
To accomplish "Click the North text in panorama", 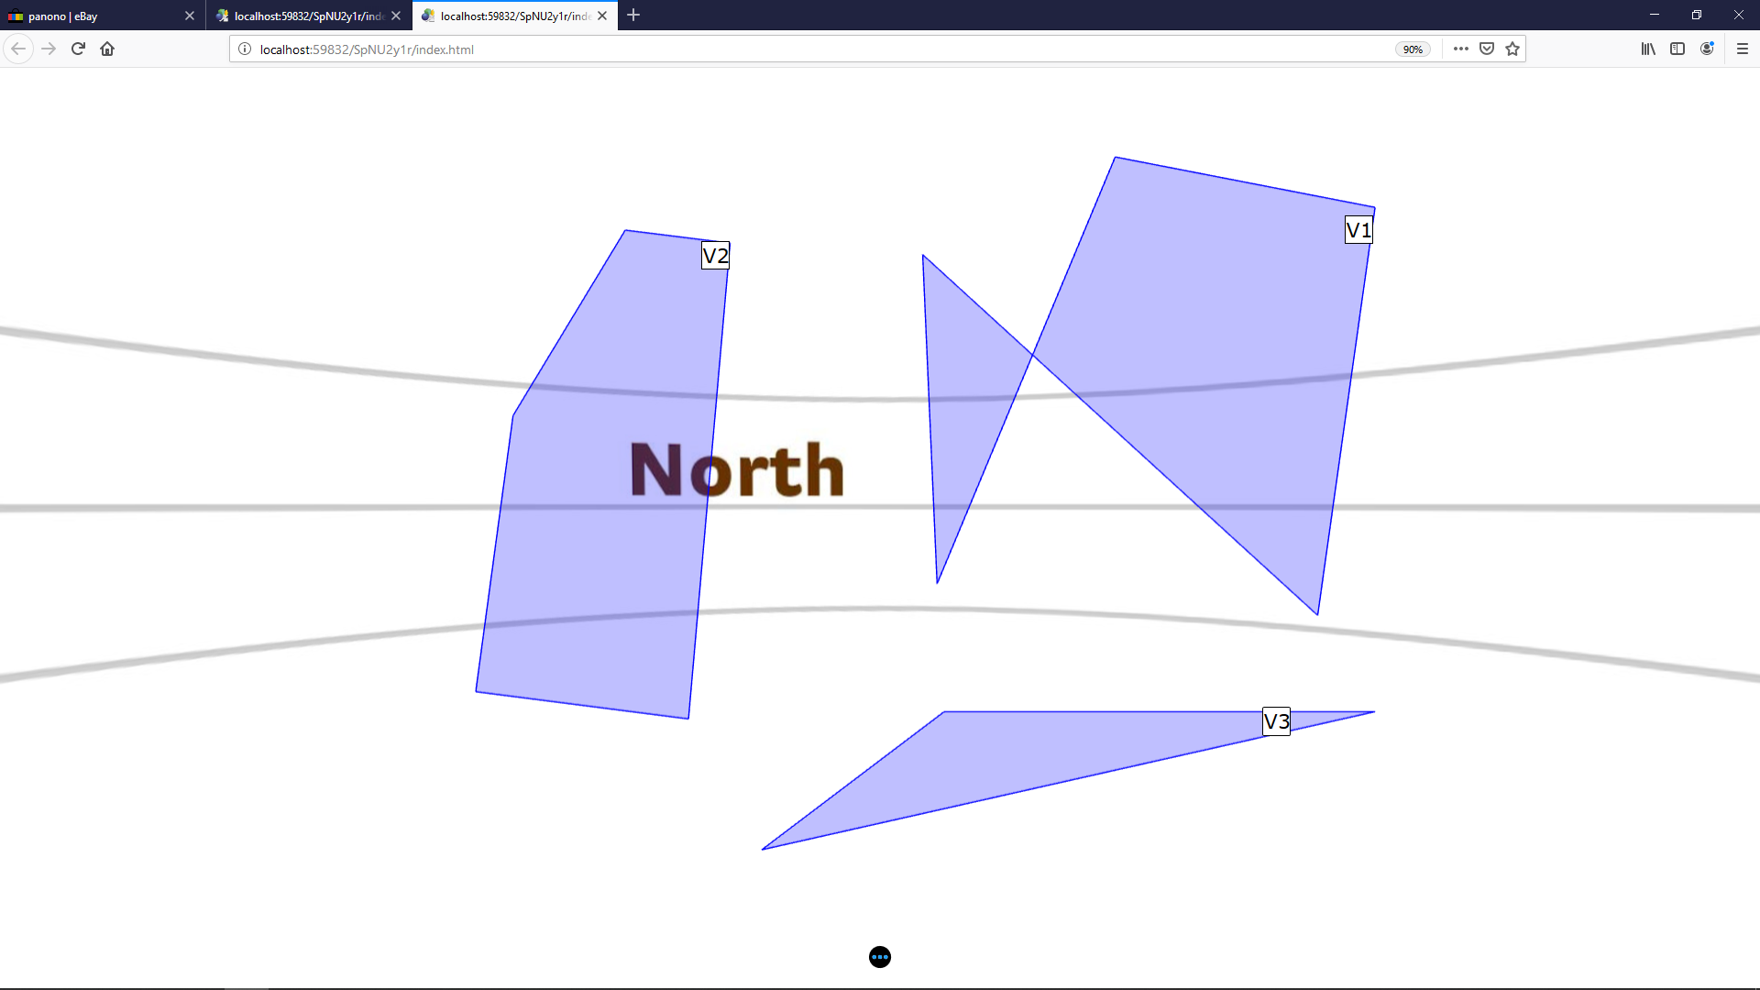I will pos(737,470).
